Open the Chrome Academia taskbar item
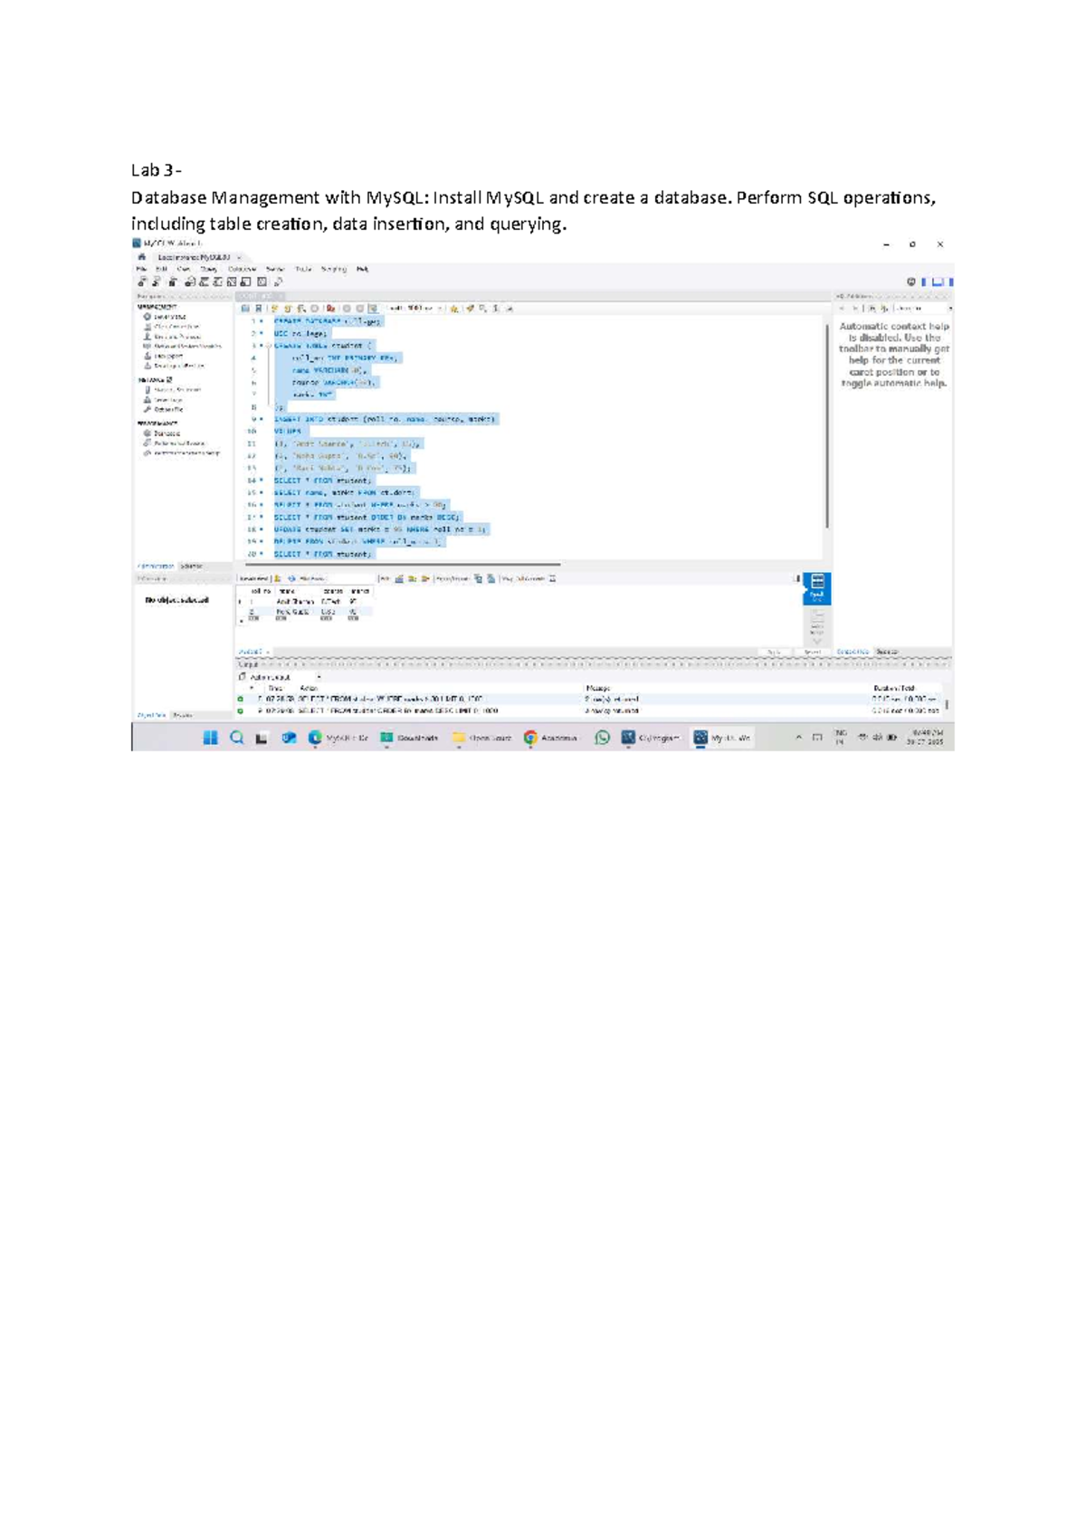This screenshot has width=1086, height=1535. [550, 738]
